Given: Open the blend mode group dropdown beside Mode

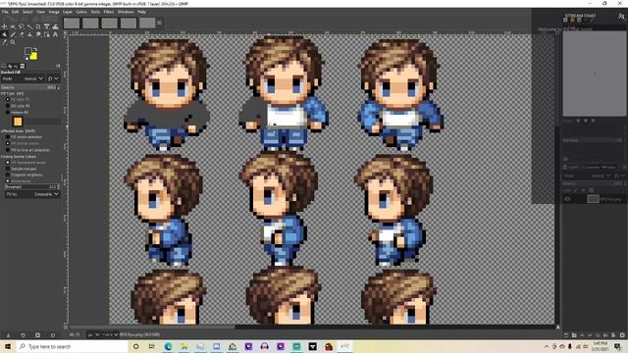Looking at the screenshot, I should 53,78.
